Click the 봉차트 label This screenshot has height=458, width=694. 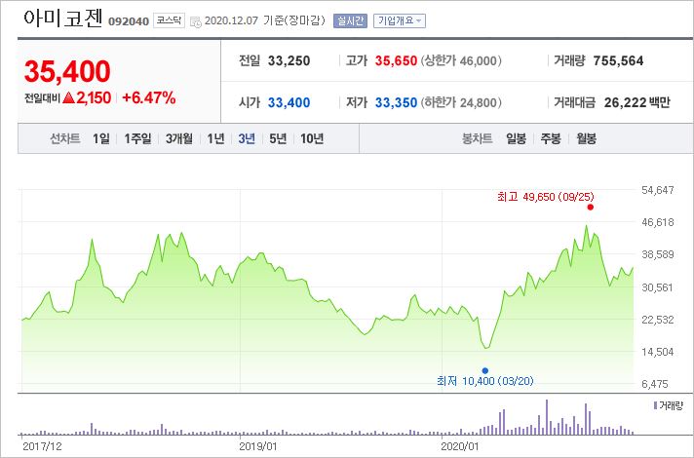click(478, 139)
